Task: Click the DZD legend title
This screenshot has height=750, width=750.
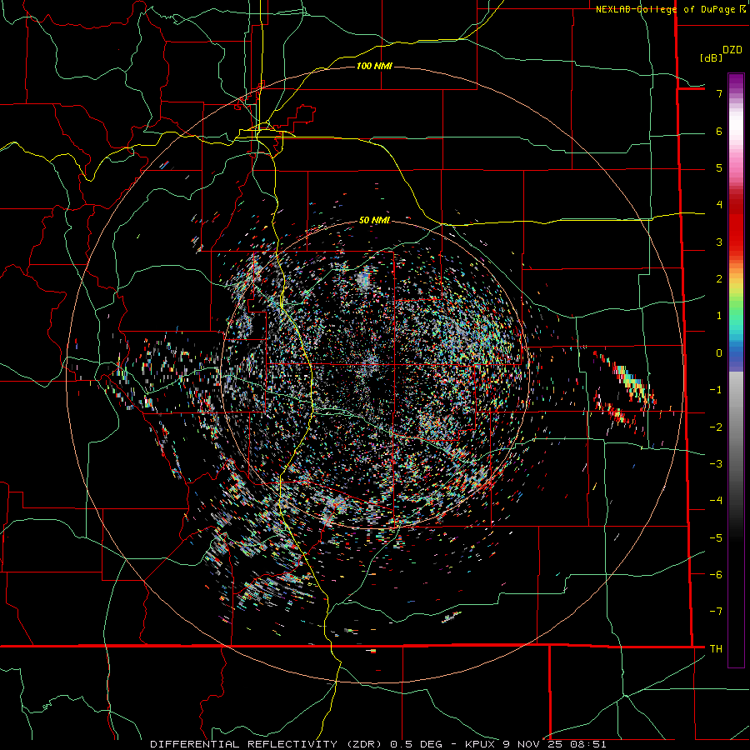Action: 732,50
